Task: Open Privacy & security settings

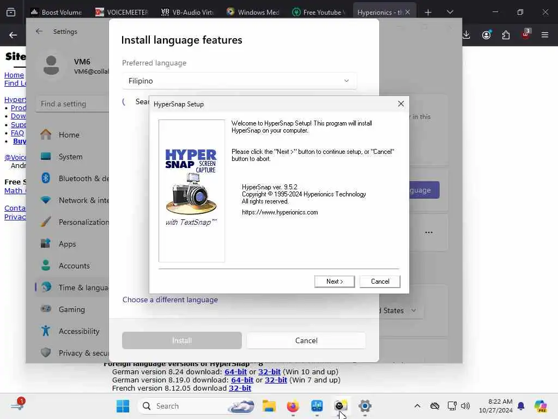Action: (x=73, y=353)
